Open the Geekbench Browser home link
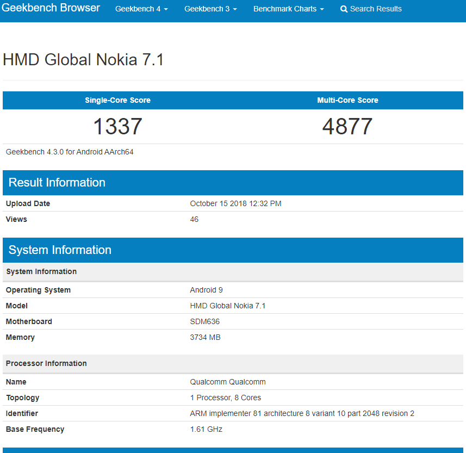 coord(51,8)
